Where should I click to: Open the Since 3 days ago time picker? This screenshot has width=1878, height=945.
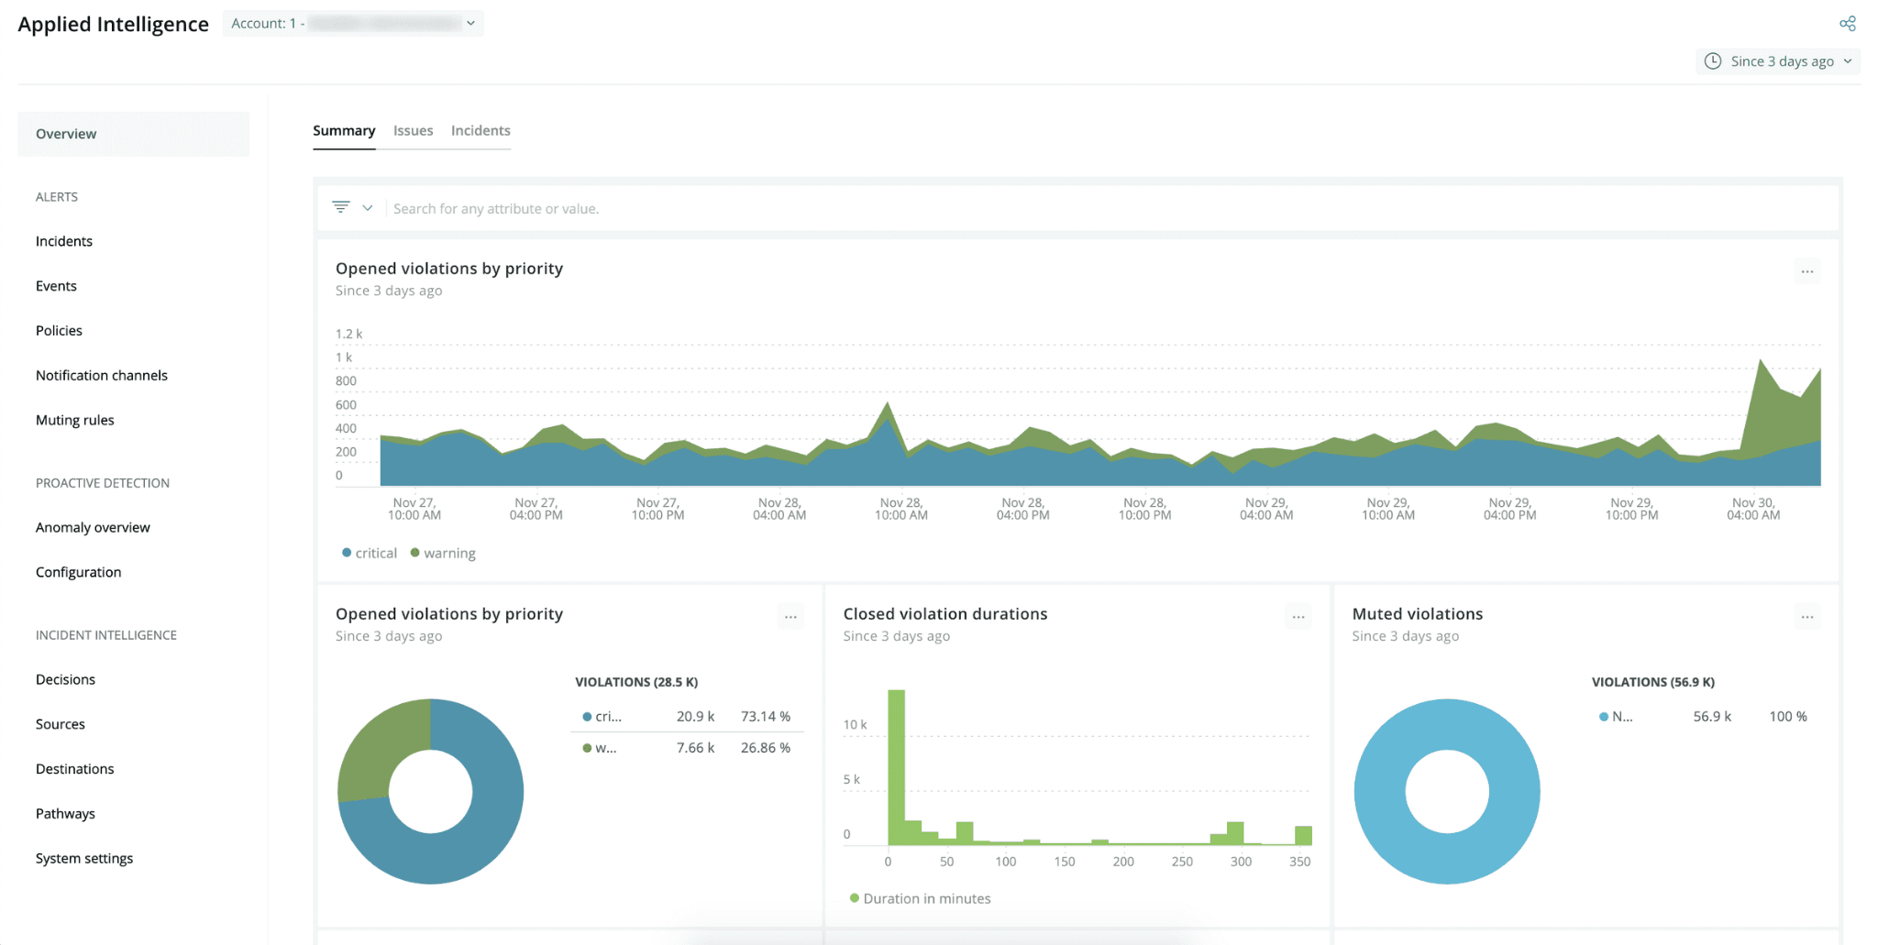point(1779,61)
